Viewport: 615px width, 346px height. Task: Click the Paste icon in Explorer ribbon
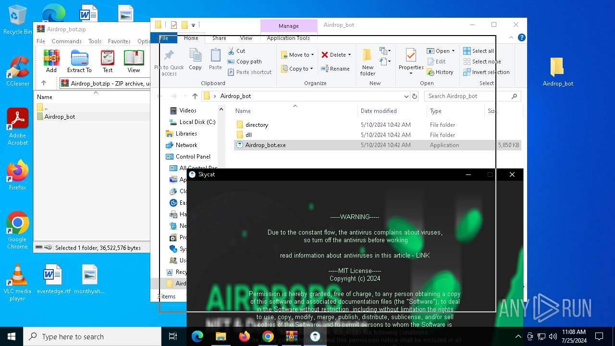coord(215,60)
